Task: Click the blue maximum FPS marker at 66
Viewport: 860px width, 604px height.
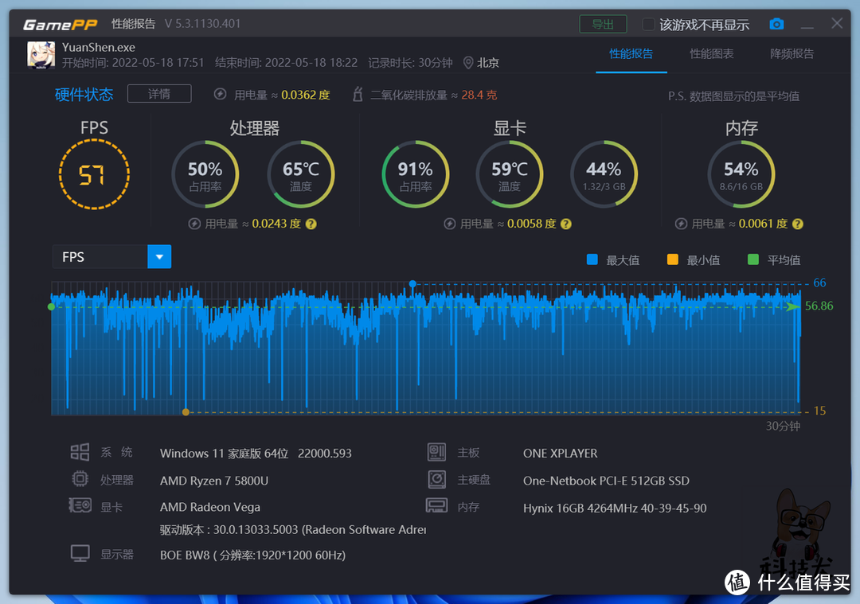Action: pos(412,283)
